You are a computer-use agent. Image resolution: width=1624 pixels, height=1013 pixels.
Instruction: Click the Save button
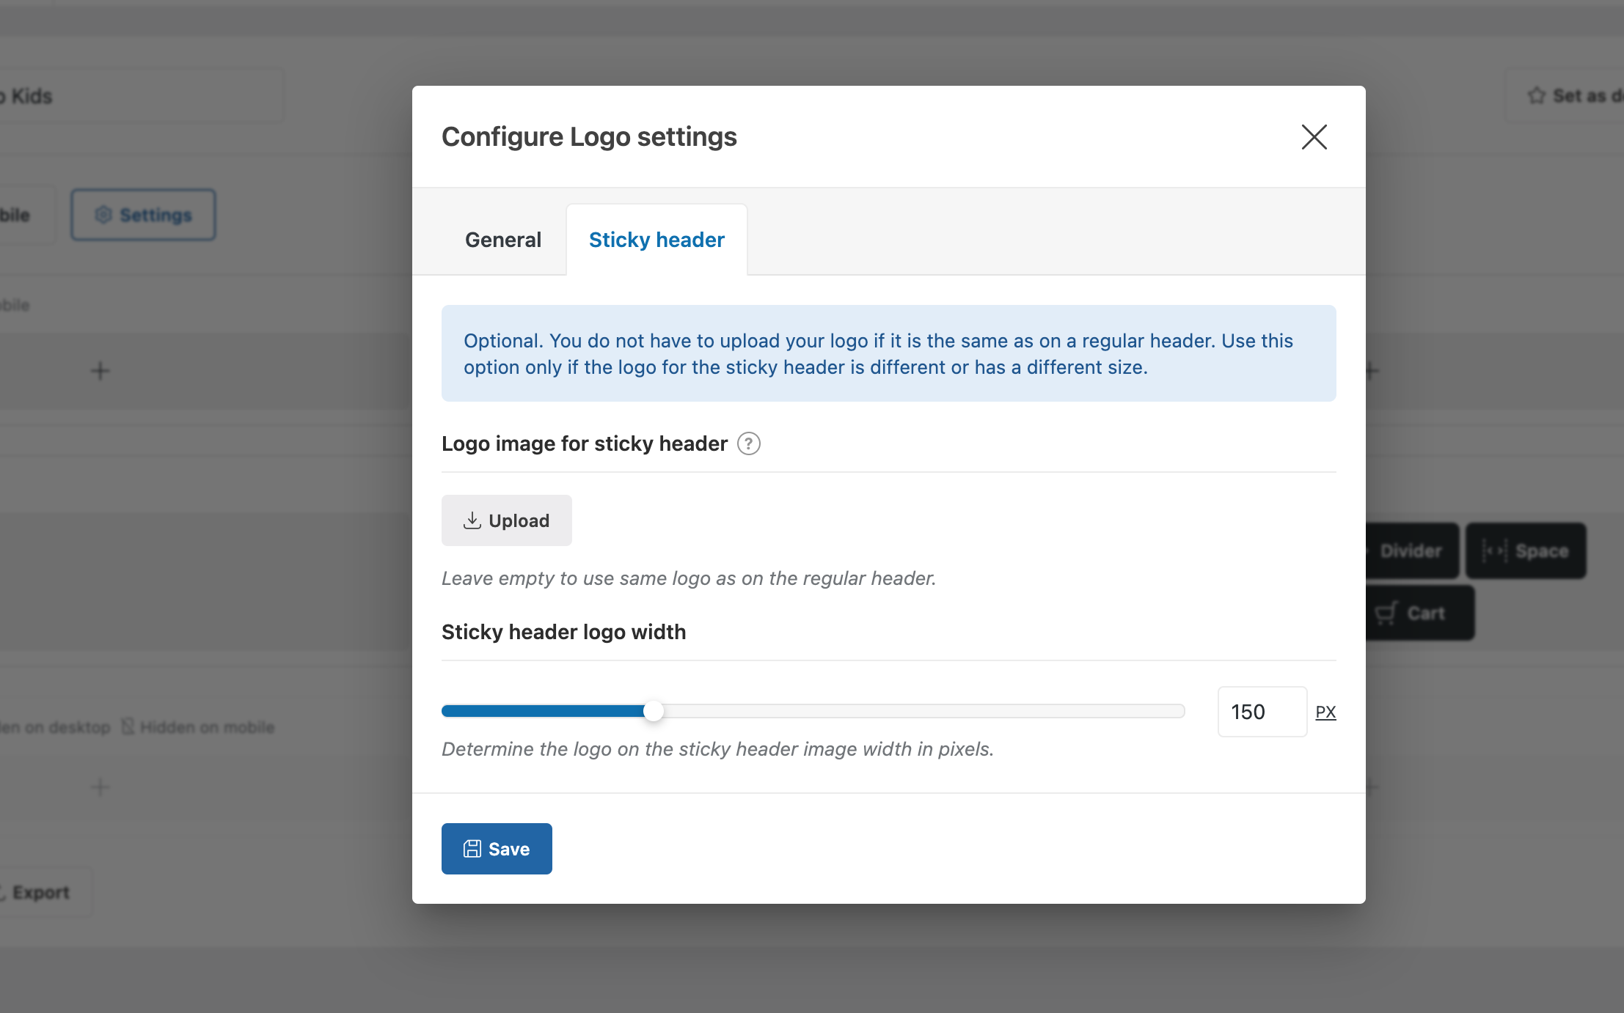[497, 849]
